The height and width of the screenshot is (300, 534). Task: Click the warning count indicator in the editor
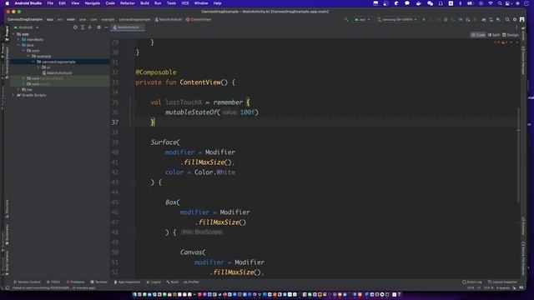pyautogui.click(x=504, y=42)
